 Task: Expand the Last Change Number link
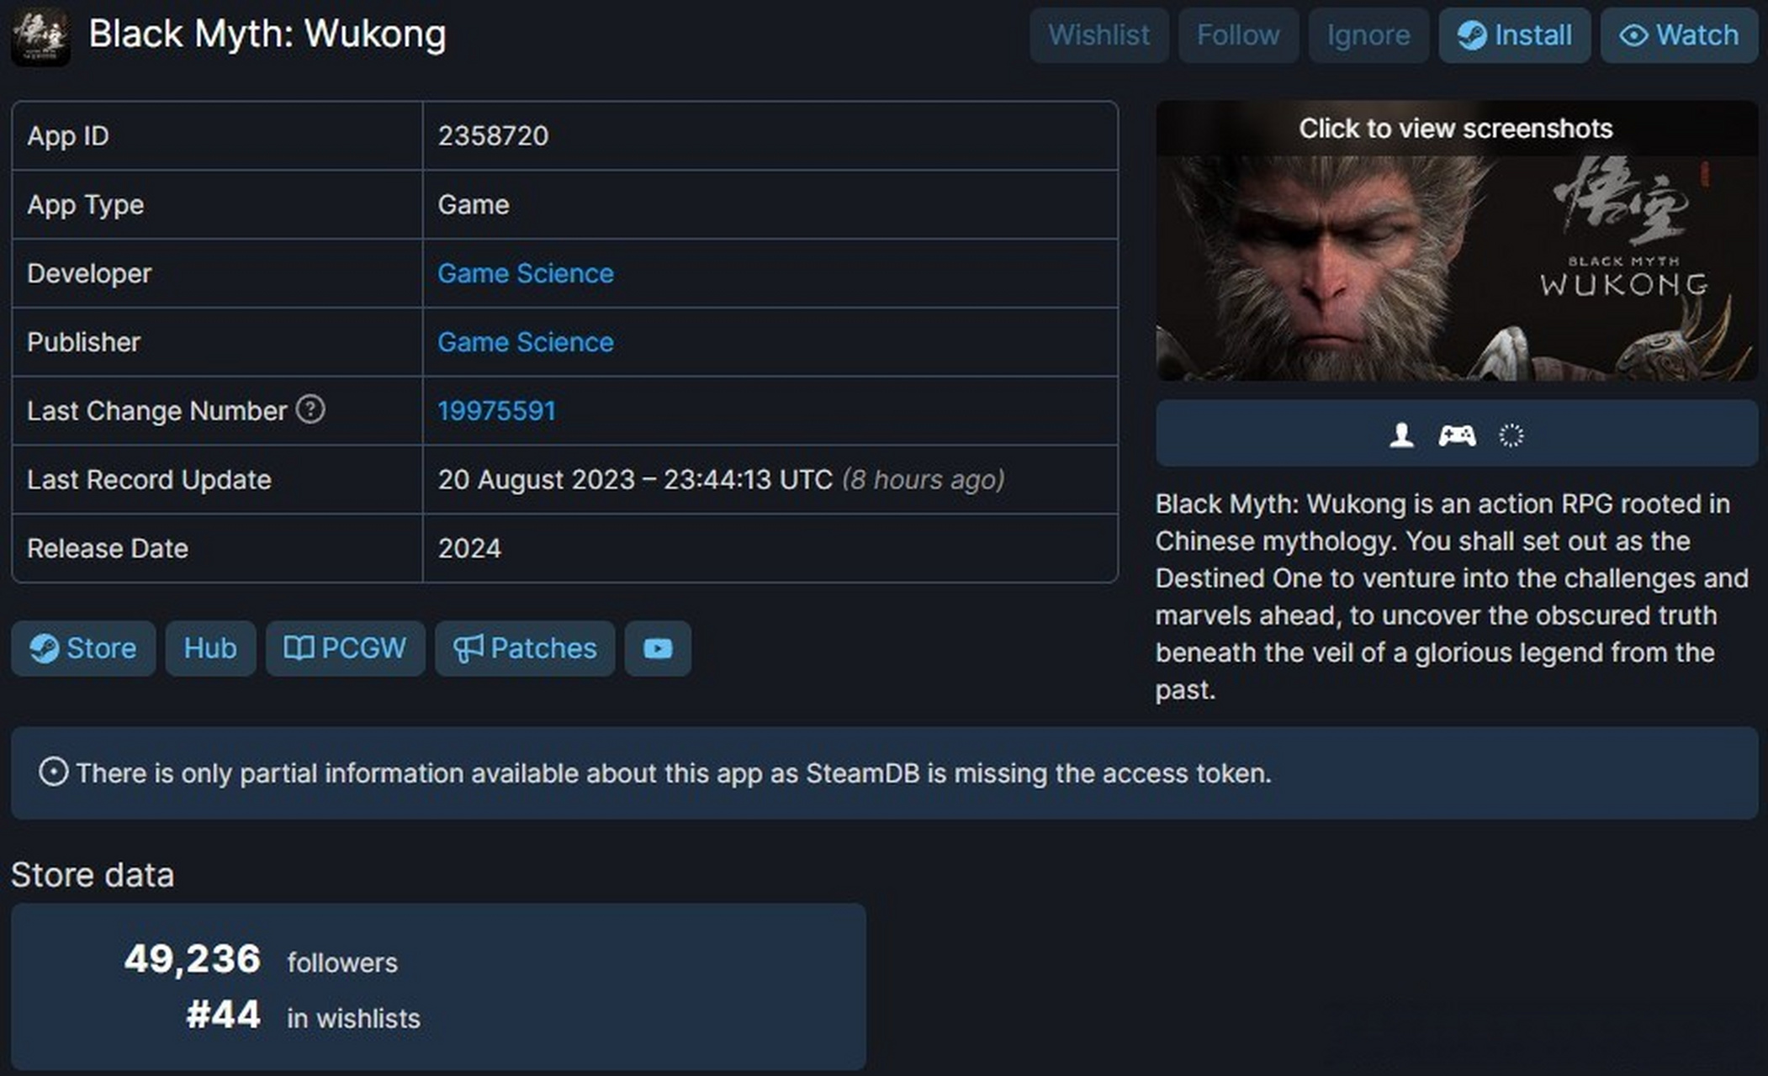coord(496,410)
